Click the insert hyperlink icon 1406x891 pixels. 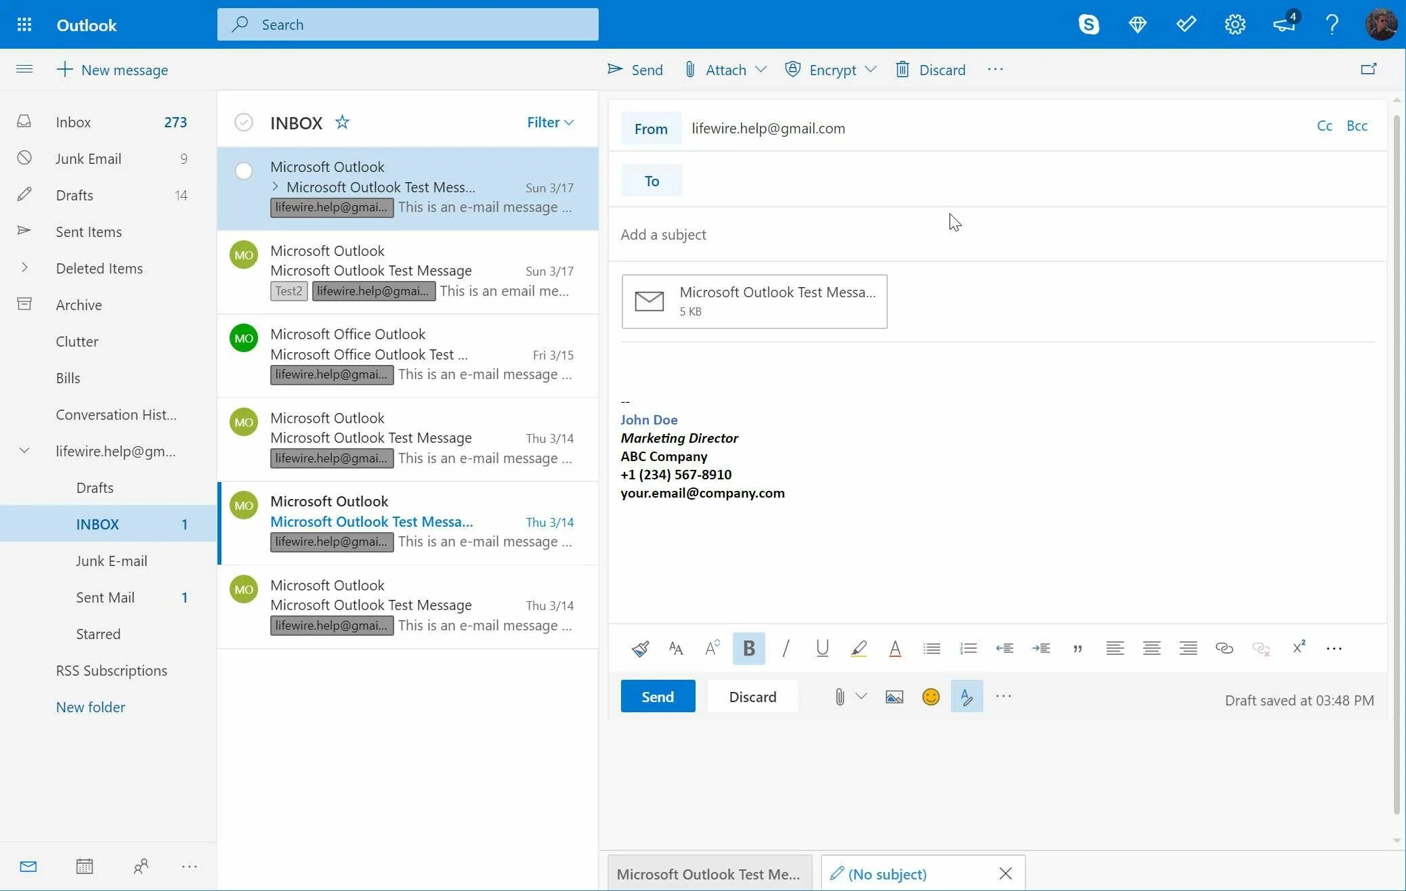click(1224, 649)
